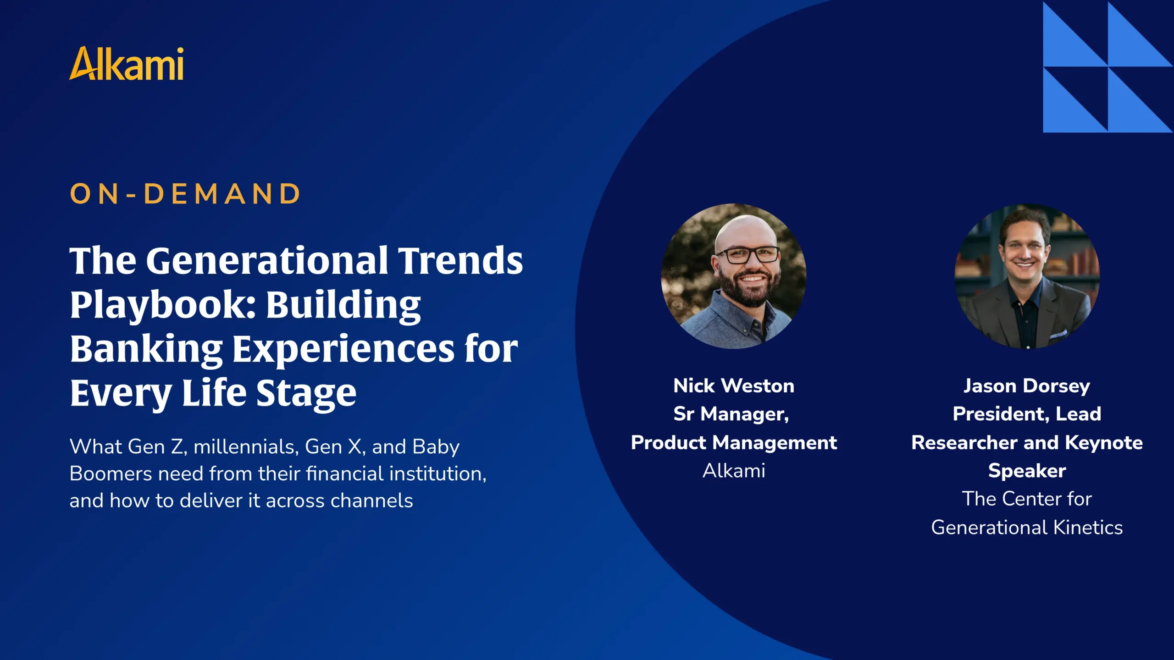1174x660 pixels.
Task: Click the name Nick Weston
Action: point(734,386)
